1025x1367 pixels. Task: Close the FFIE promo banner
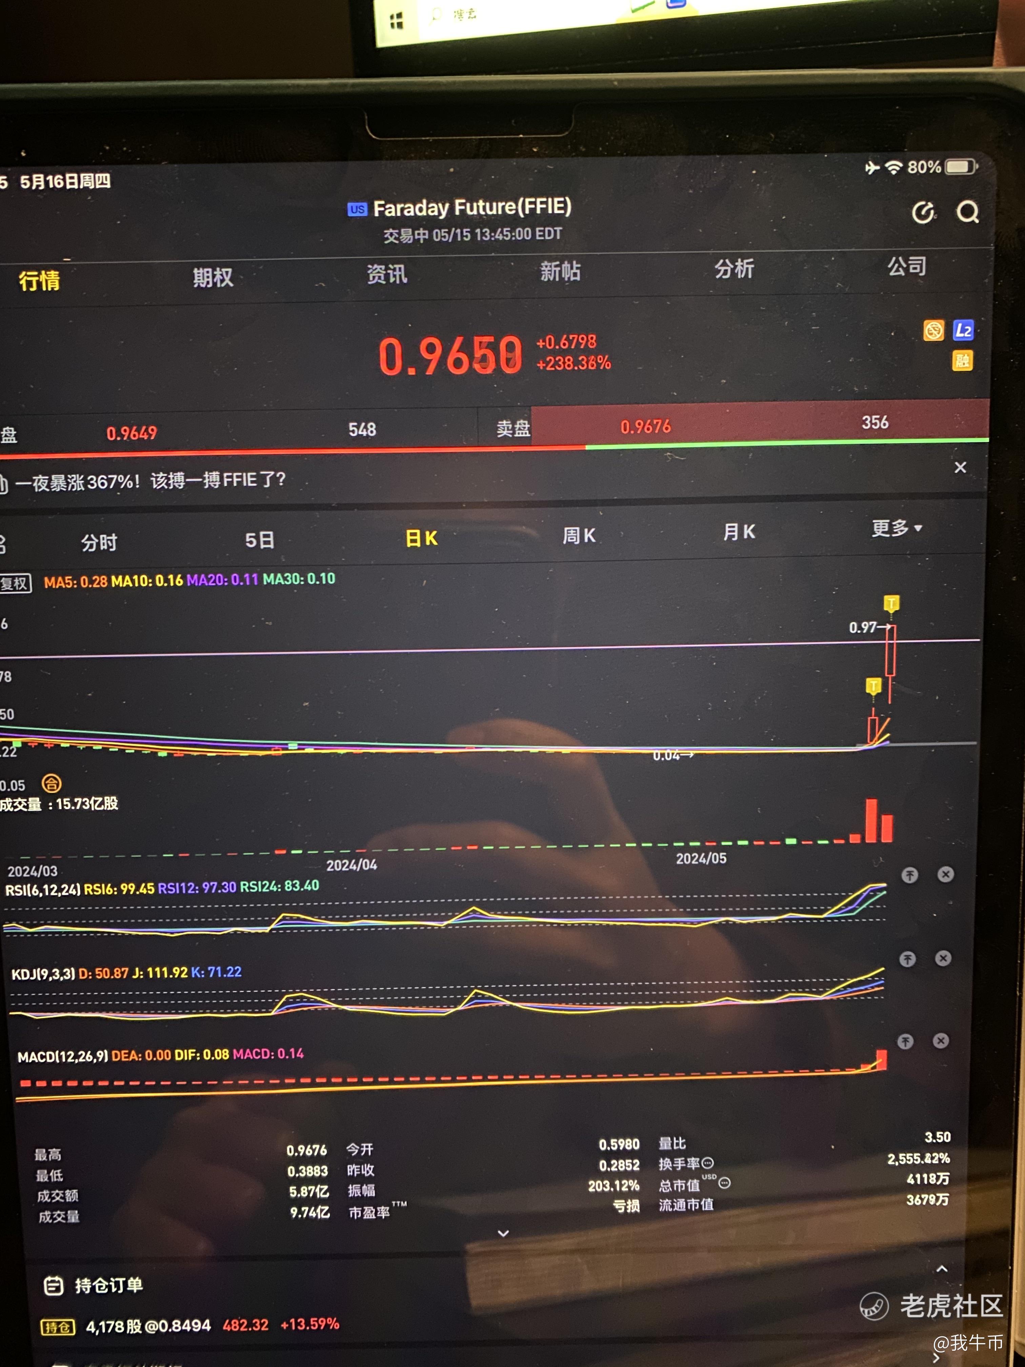960,467
